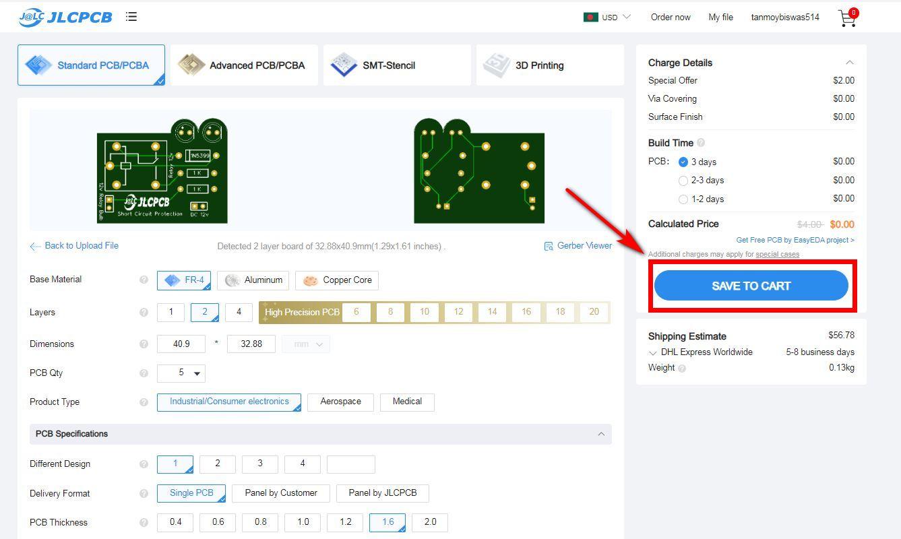
Task: Click the empty Different Design input field
Action: pyautogui.click(x=351, y=464)
